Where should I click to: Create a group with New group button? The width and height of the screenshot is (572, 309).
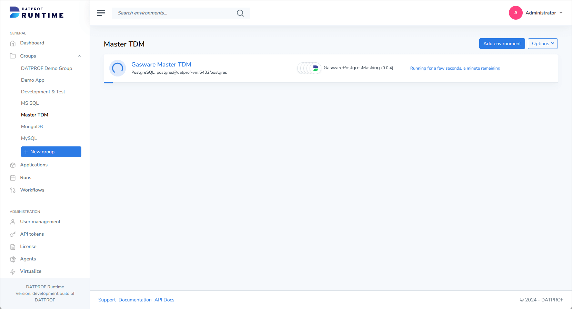(x=51, y=152)
